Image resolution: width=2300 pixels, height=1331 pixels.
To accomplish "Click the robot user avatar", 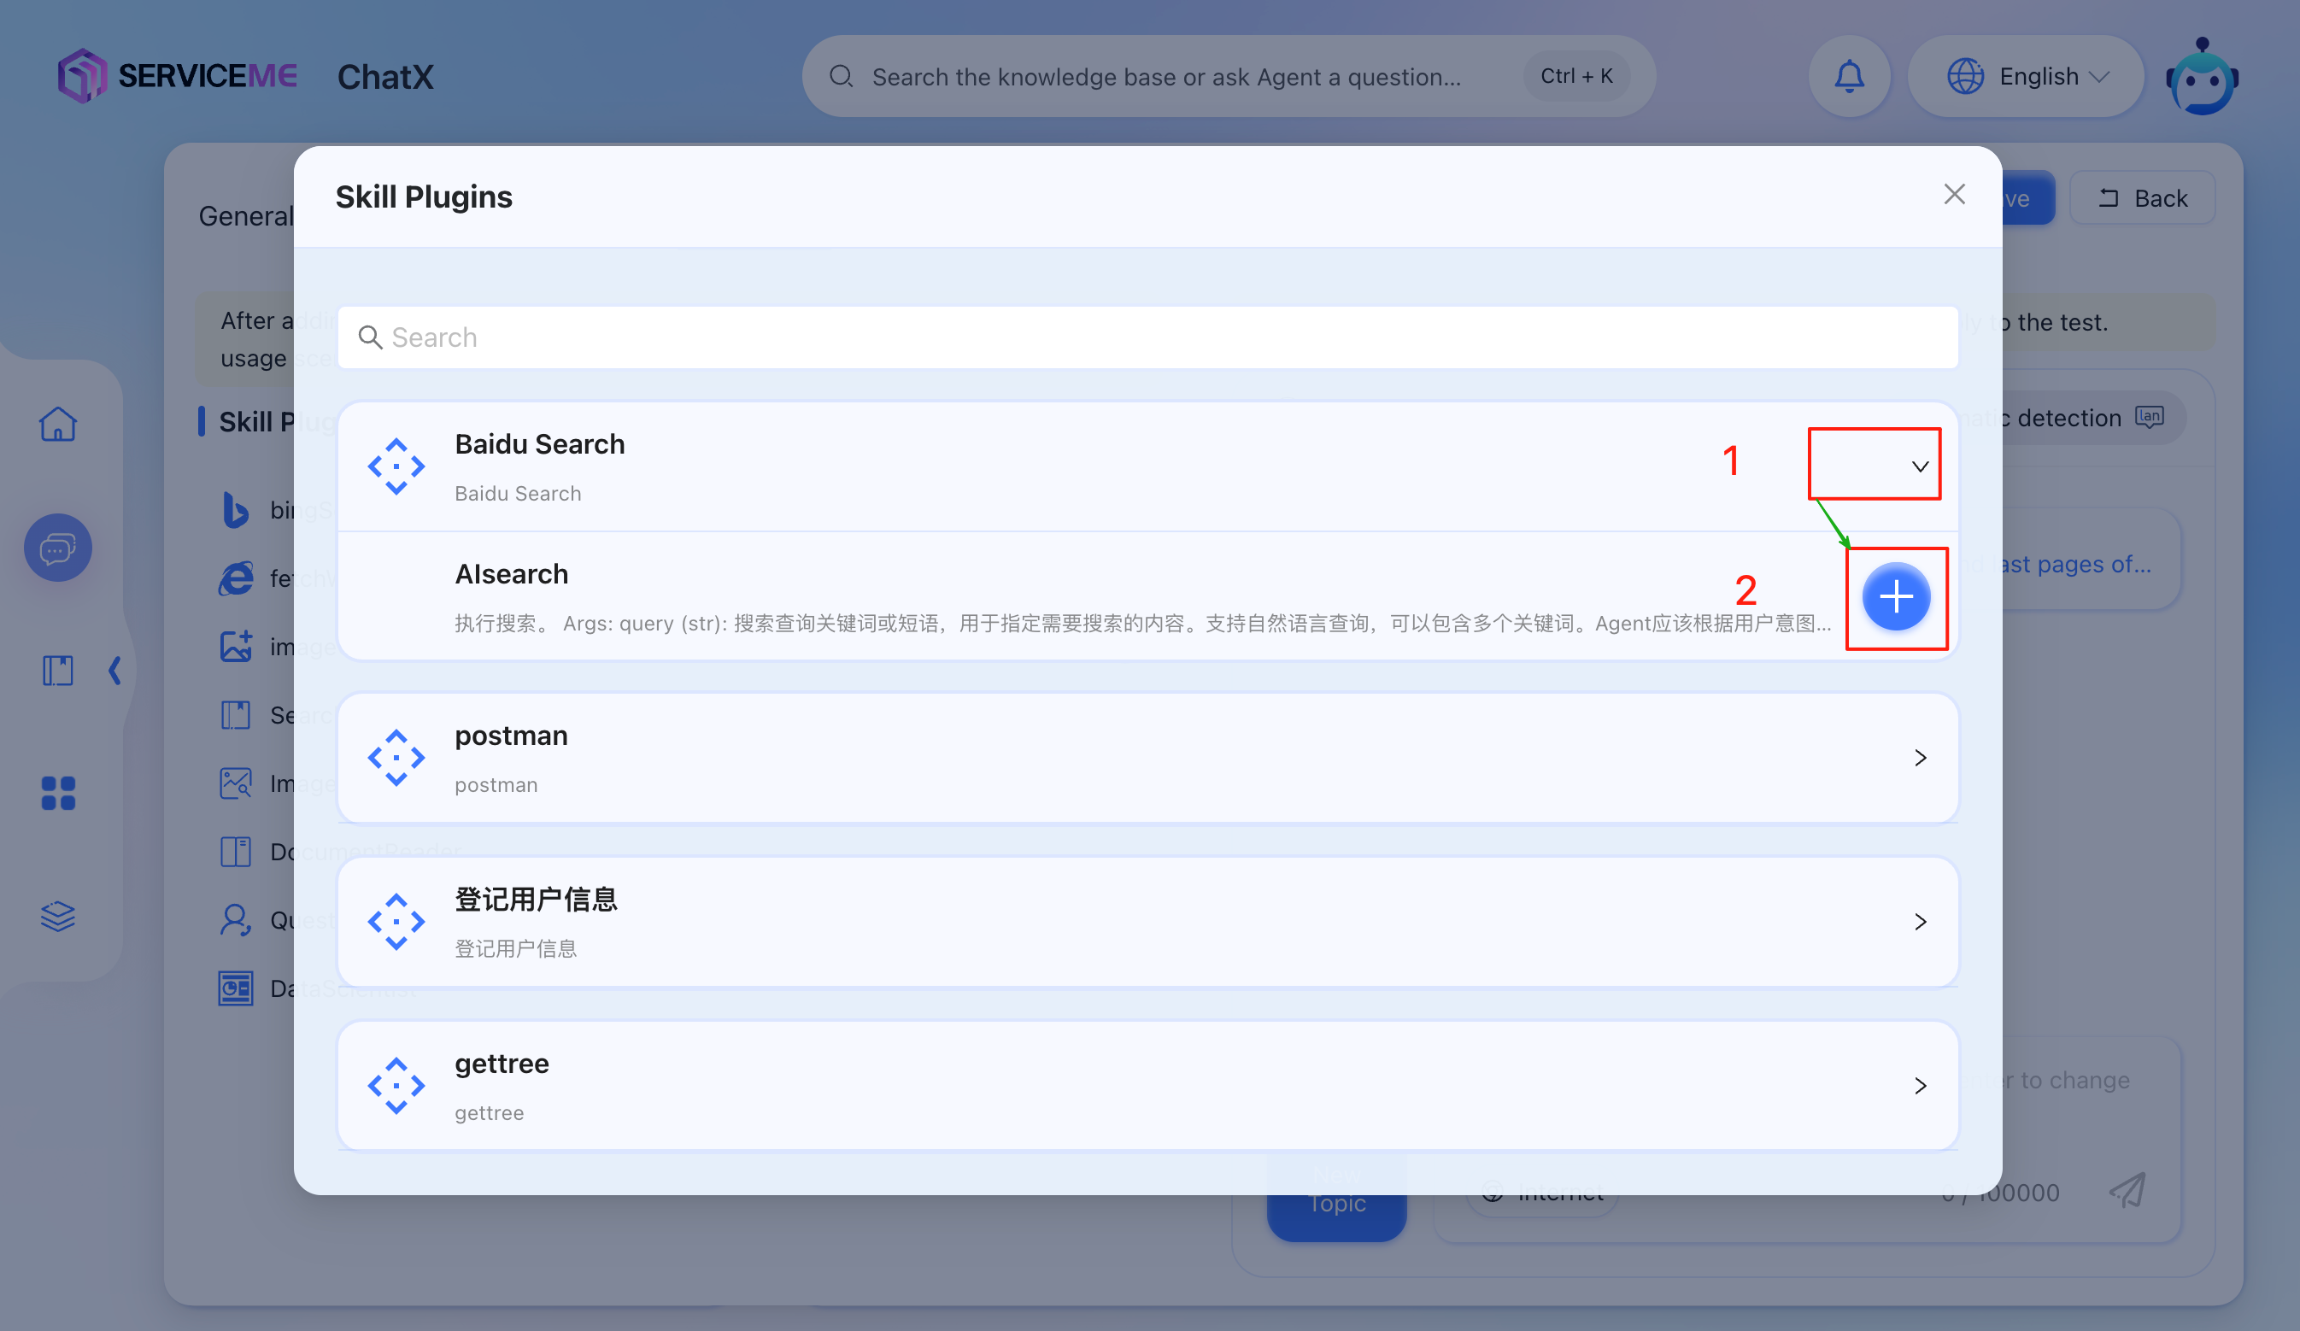I will coord(2203,77).
